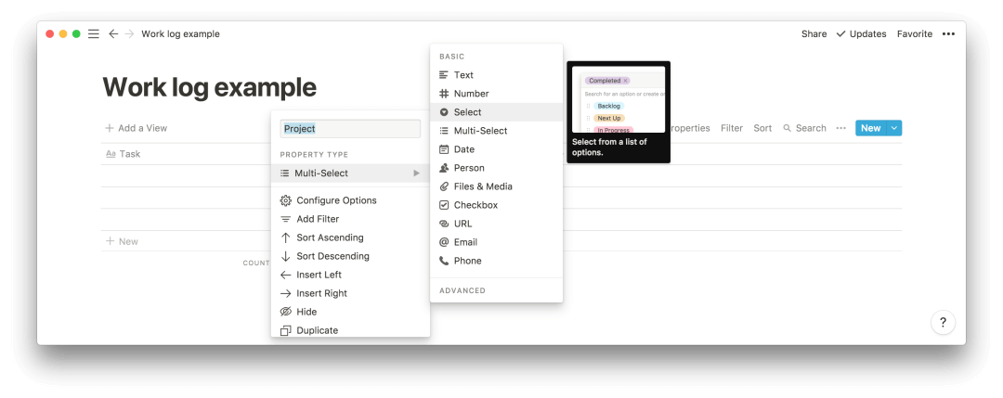Click the Add Filter icon
The width and height of the screenshot is (1003, 398).
tap(286, 219)
